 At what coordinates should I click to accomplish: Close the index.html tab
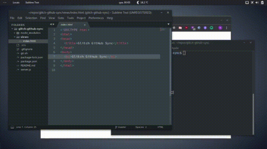85,25
